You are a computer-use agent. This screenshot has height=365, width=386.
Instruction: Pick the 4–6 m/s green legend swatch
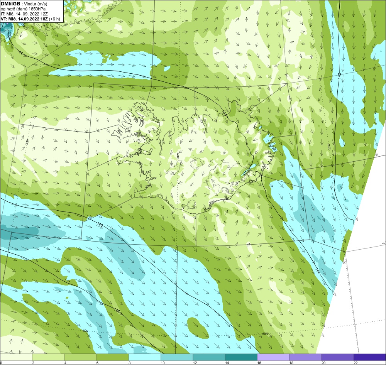[81, 357]
